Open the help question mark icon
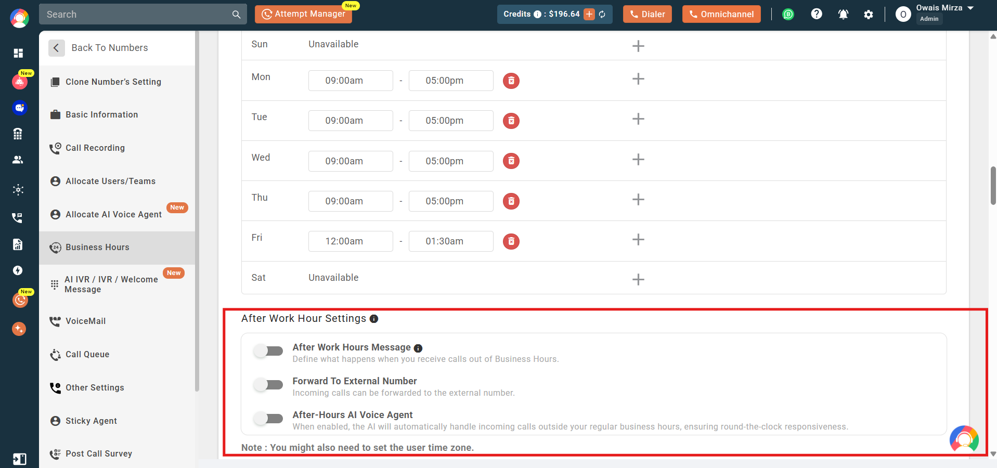Viewport: 997px width, 468px height. point(817,14)
